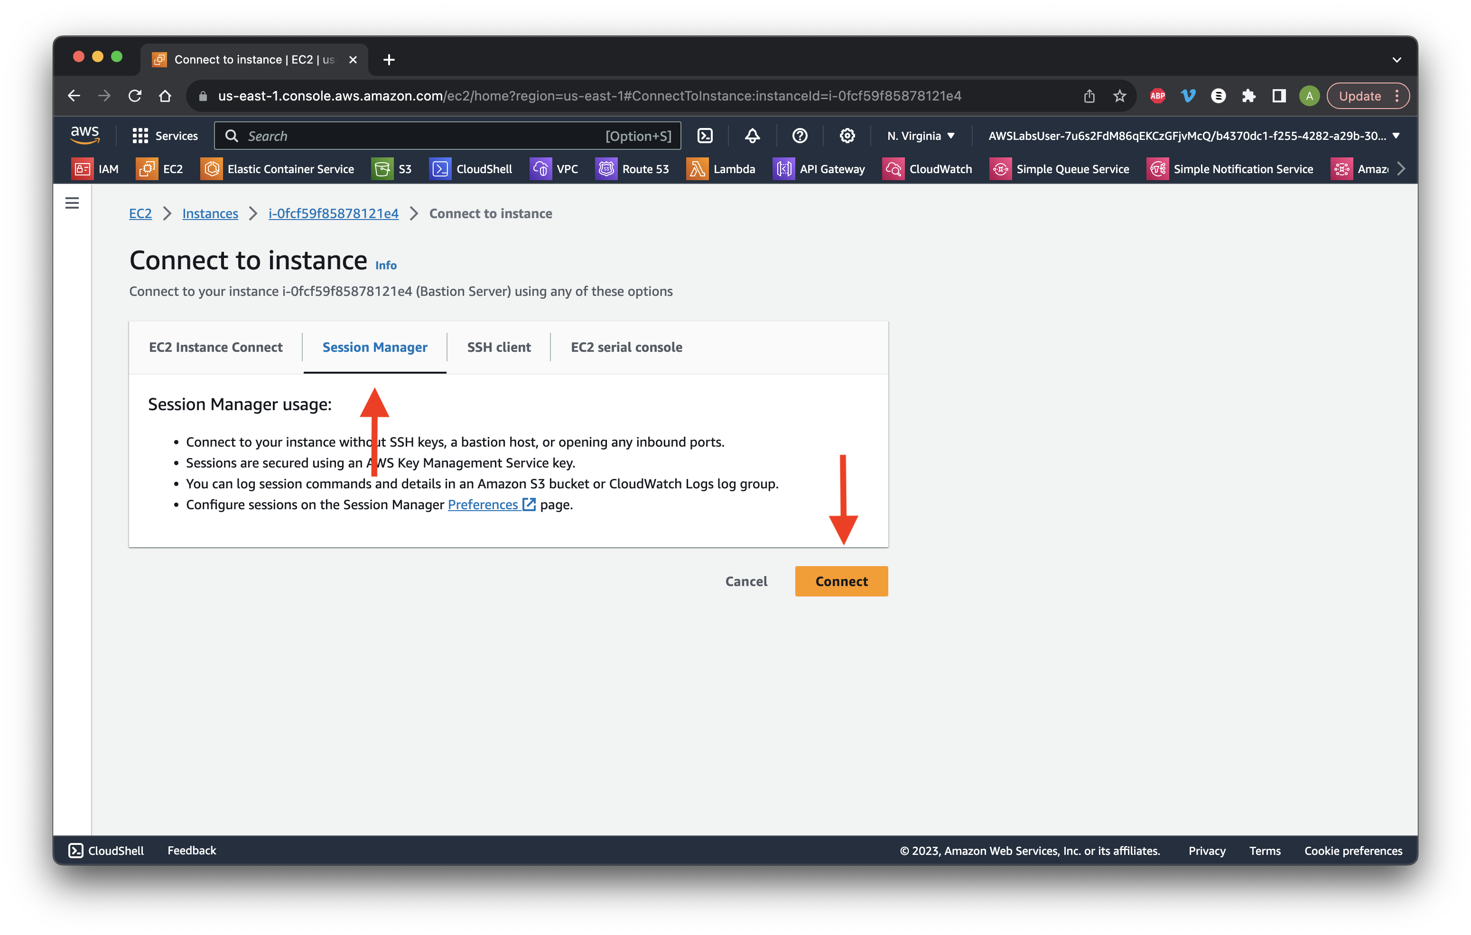Open the browser tab list chevron
Viewport: 1471px width, 935px height.
point(1397,60)
